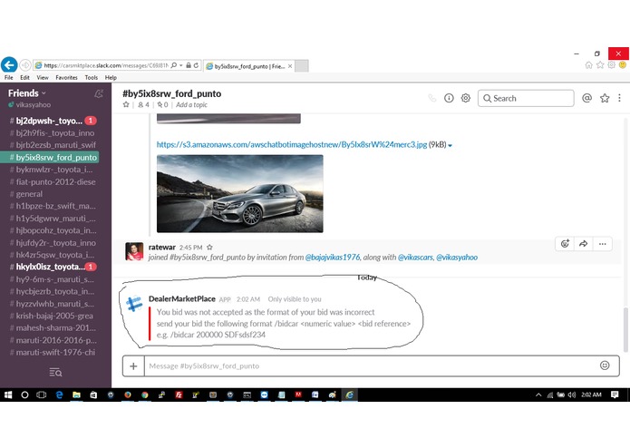Open a new blank browser tab
The width and height of the screenshot is (630, 448).
pos(302,66)
